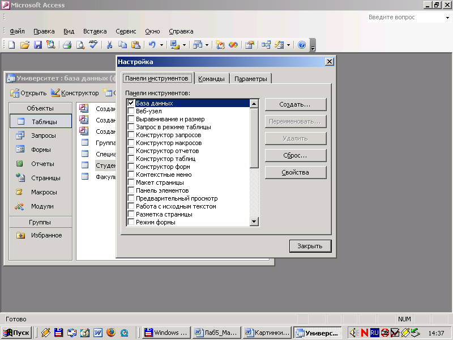Viewport: 453px width, 340px height.
Task: Click the toolbar list scroll-up arrow
Action: (254, 104)
